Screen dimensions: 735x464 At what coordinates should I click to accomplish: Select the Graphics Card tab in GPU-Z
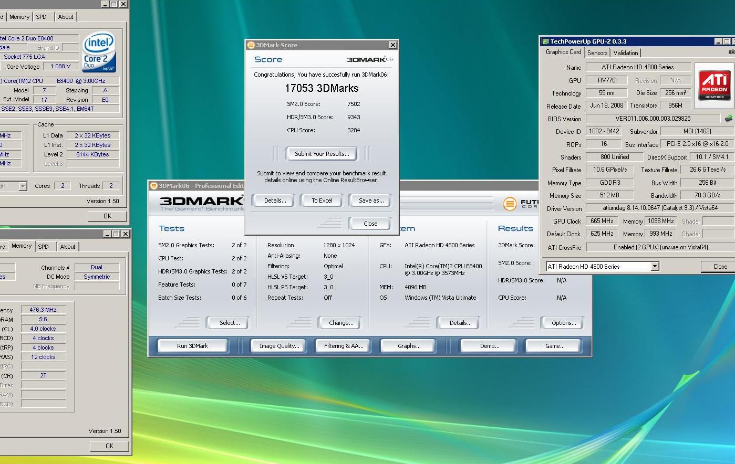coord(563,52)
